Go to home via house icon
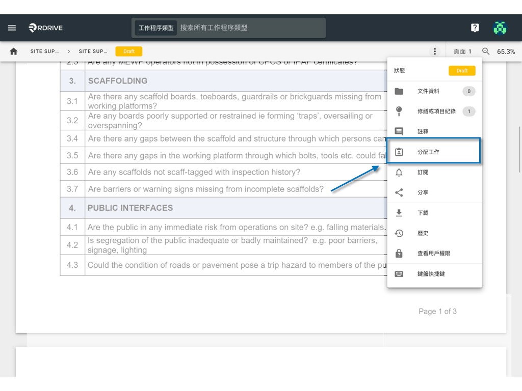 pos(14,51)
